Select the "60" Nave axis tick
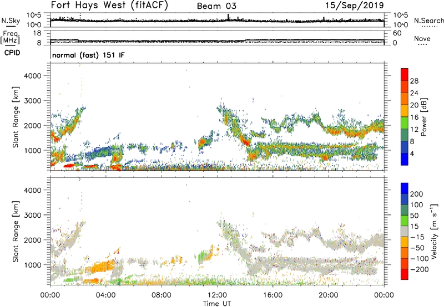444x307 pixels. coord(397,33)
